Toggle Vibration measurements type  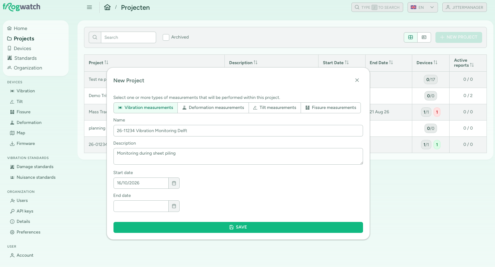pos(145,108)
